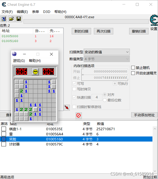Select address 0100579C of 计时器
The width and height of the screenshot is (158, 179).
[54, 144]
